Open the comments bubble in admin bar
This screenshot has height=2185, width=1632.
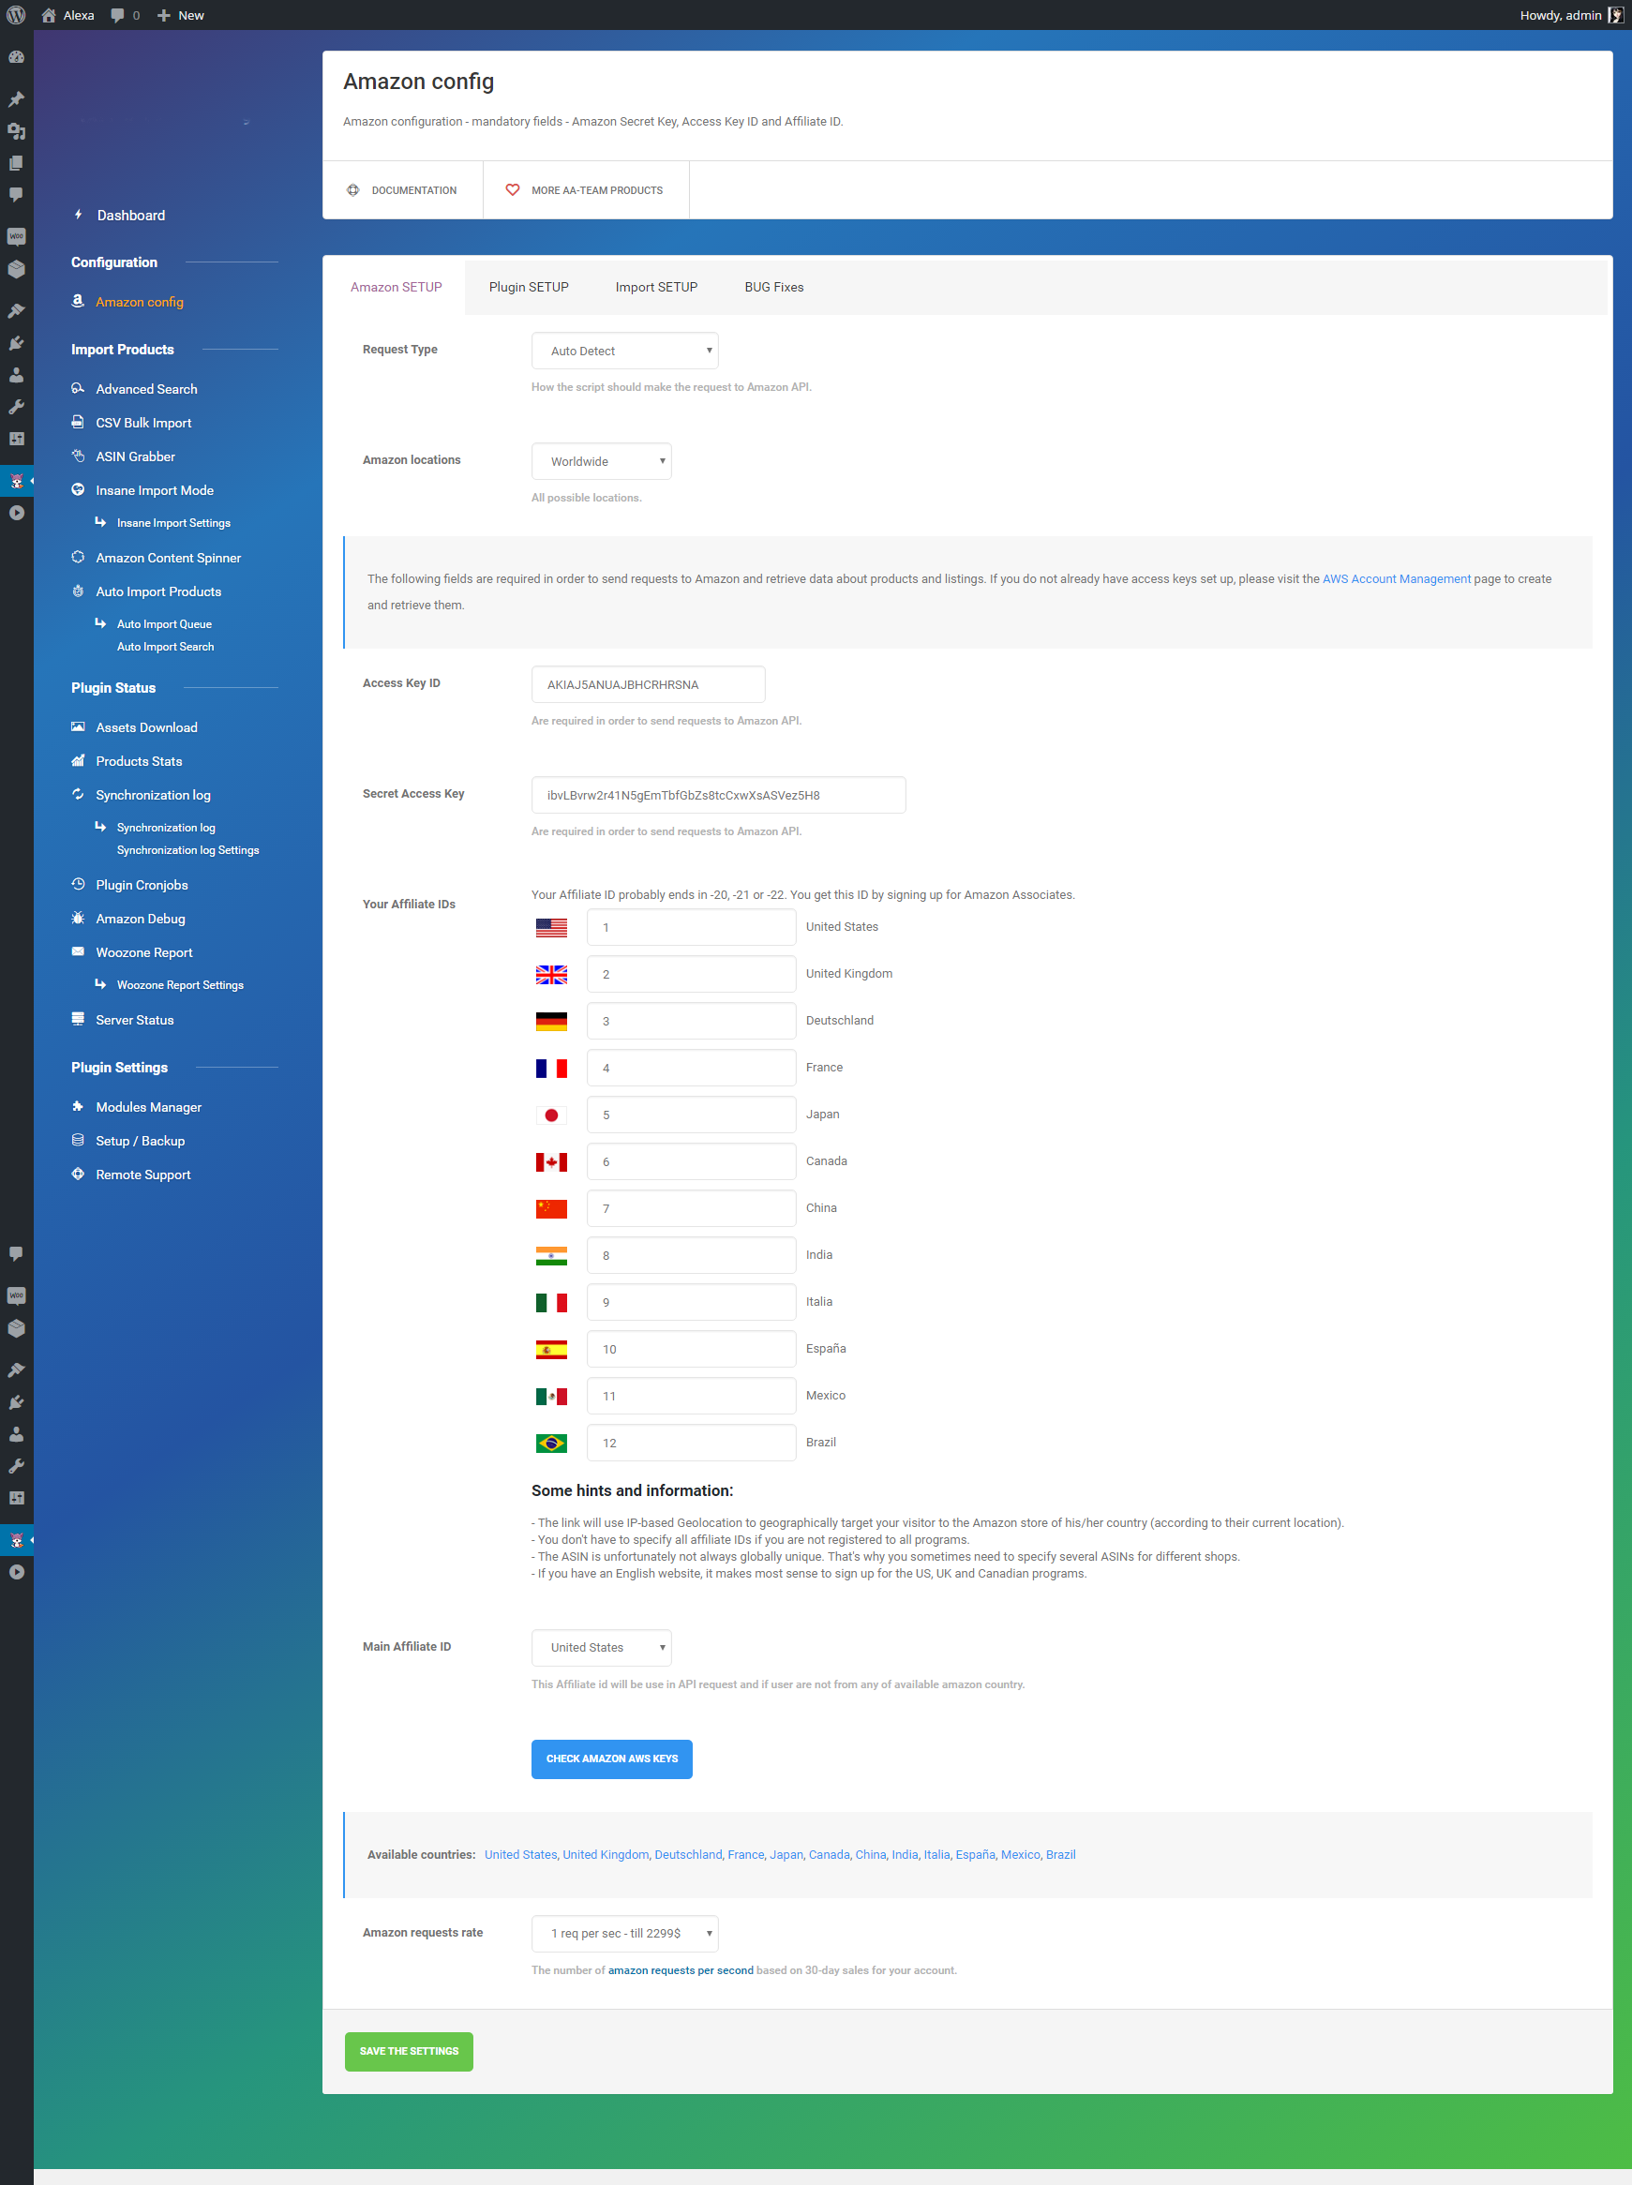(x=117, y=15)
